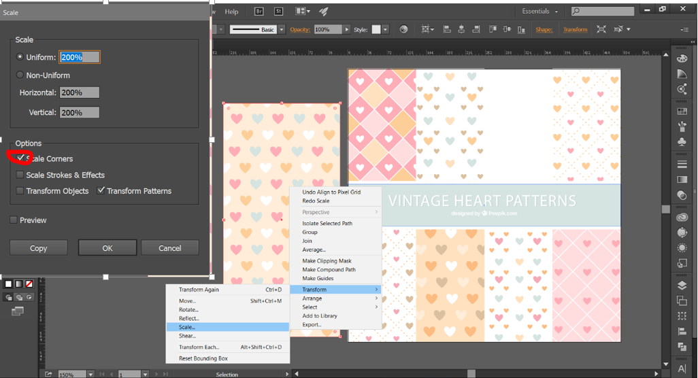Click the Recolor Artwork globe icon
This screenshot has width=698, height=378.
pos(403,29)
